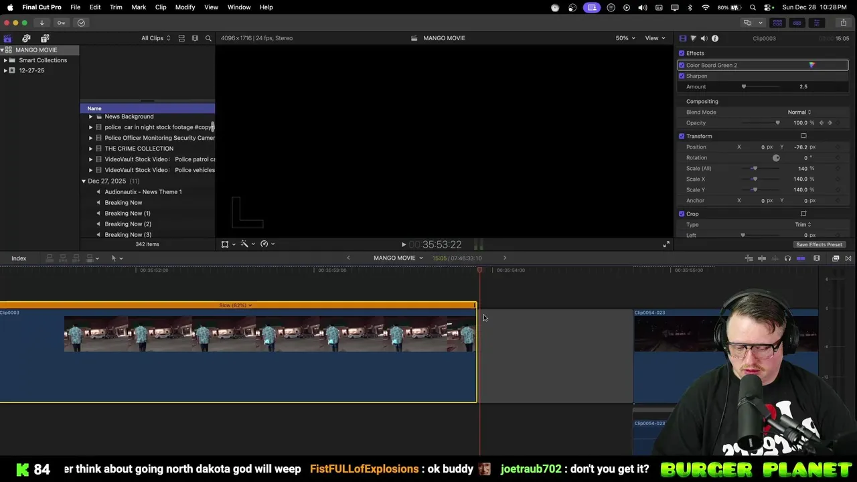
Task: Click the Share export icon
Action: pyautogui.click(x=843, y=23)
